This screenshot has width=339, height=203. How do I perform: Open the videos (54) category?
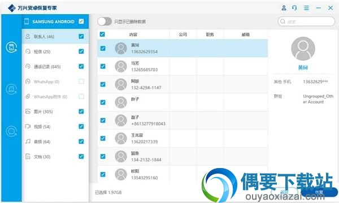pos(55,126)
